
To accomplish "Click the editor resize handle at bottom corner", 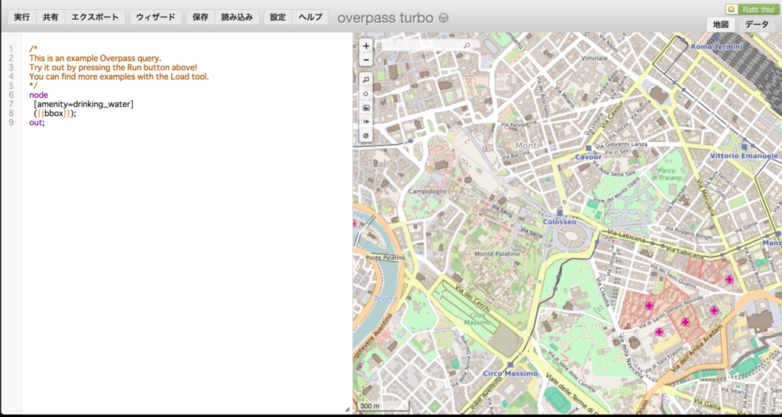I will pyautogui.click(x=347, y=409).
